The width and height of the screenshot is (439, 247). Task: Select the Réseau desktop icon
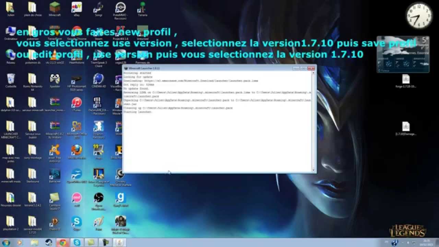pos(11,56)
